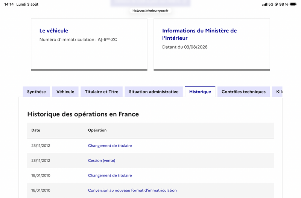Viewport: 301px width, 198px height.
Task: Click the first Changement de titulaire dated 23/11/2012
Action: [110, 146]
